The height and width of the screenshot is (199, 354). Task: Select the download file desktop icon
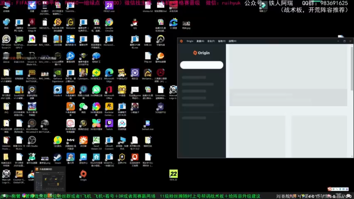tap(32, 40)
